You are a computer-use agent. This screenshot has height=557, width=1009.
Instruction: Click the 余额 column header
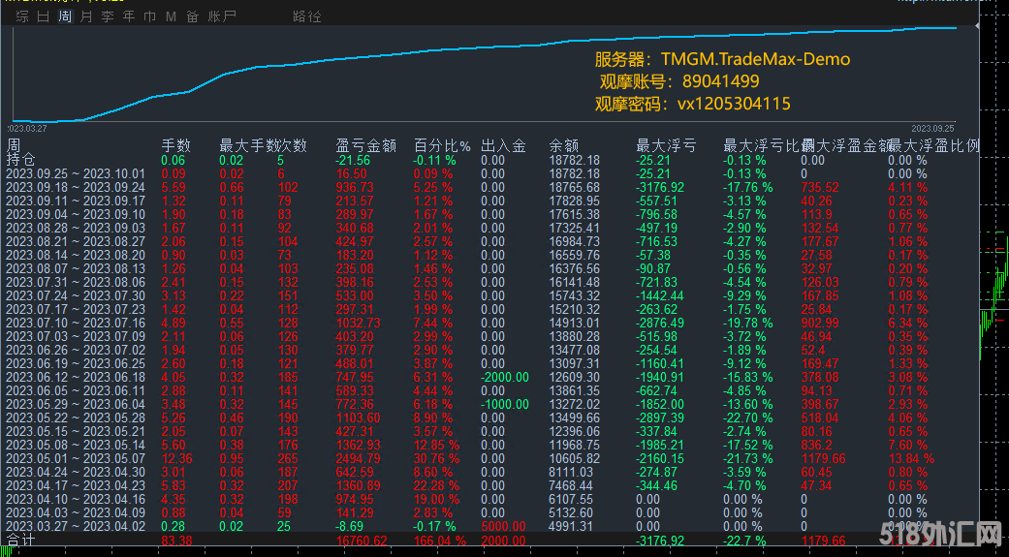click(564, 146)
